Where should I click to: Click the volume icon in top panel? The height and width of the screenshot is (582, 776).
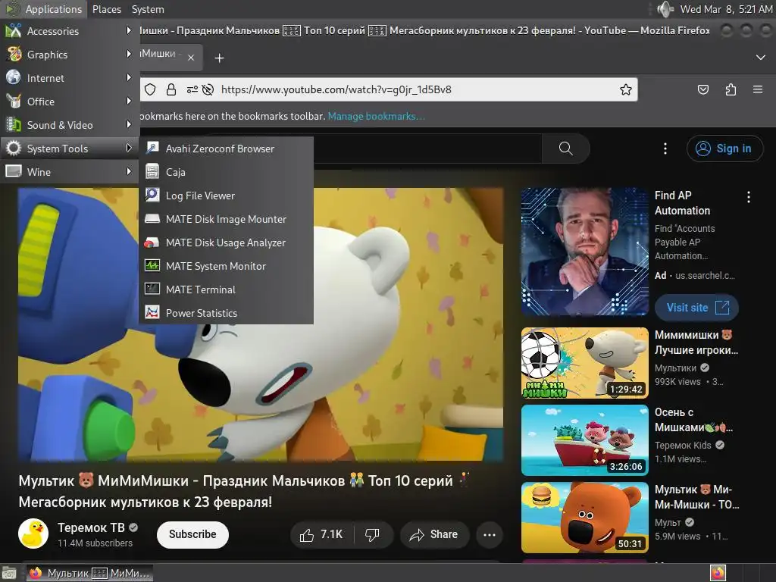click(665, 9)
